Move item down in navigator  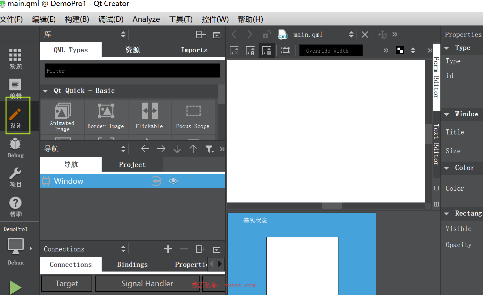pyautogui.click(x=177, y=149)
